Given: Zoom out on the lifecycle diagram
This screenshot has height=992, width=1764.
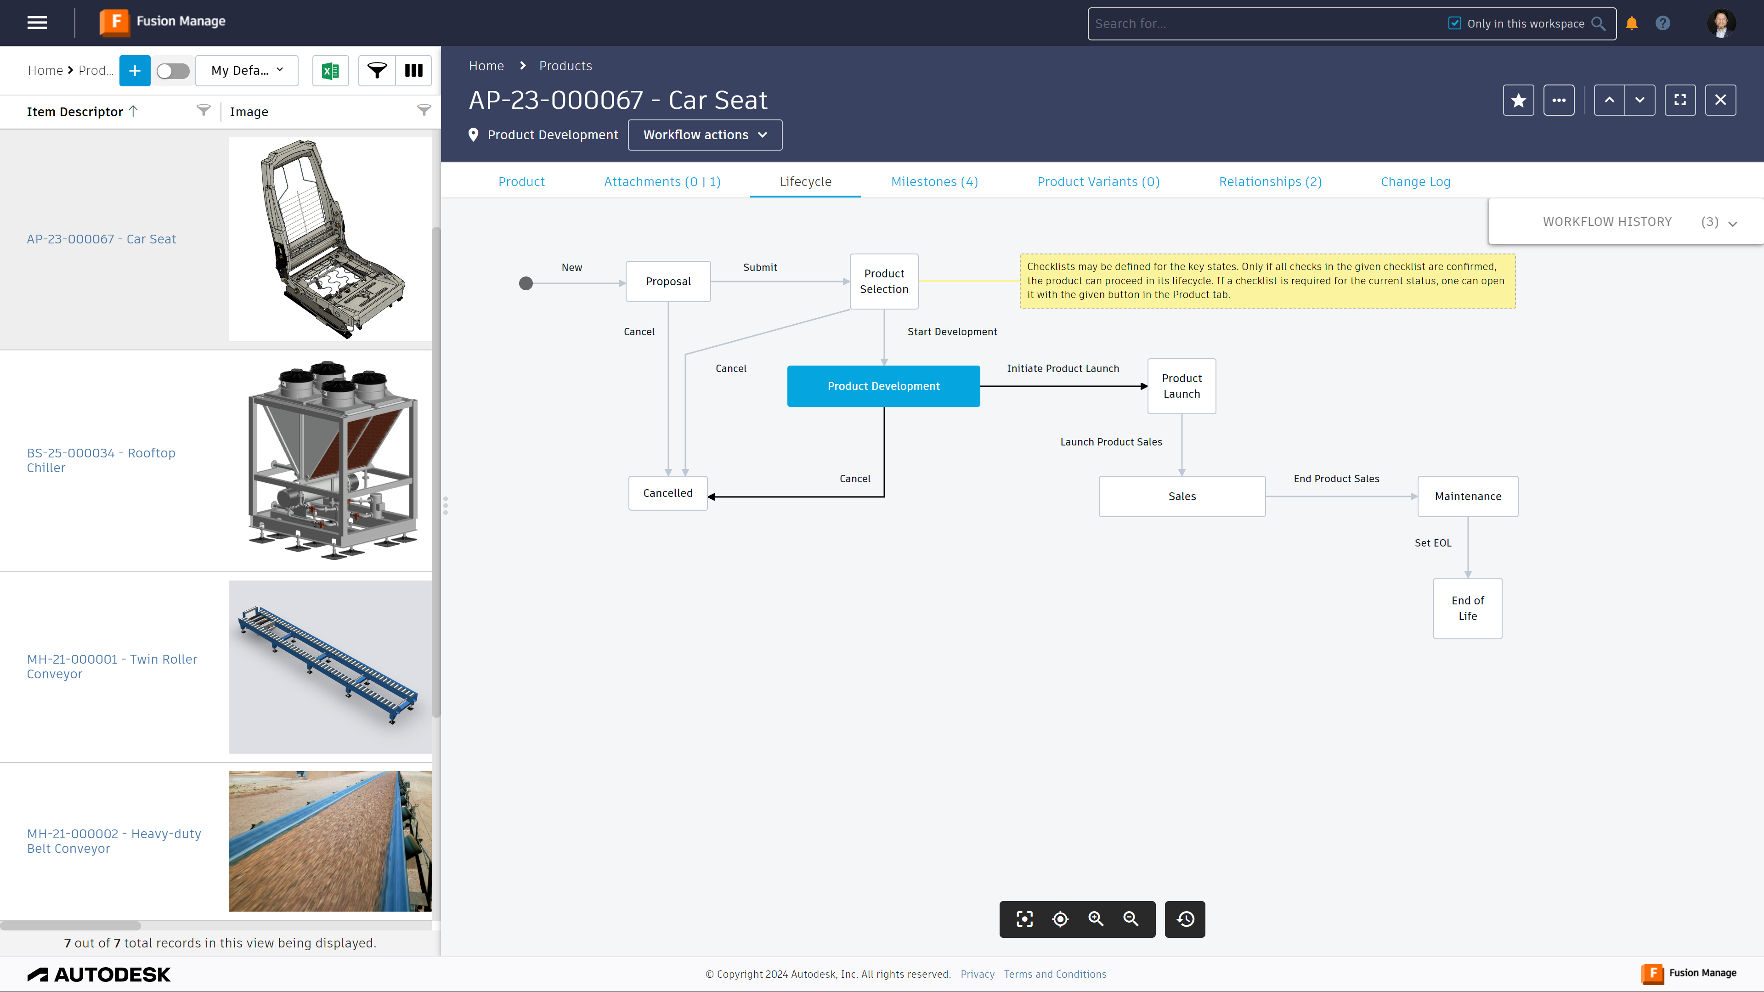Looking at the screenshot, I should tap(1131, 919).
